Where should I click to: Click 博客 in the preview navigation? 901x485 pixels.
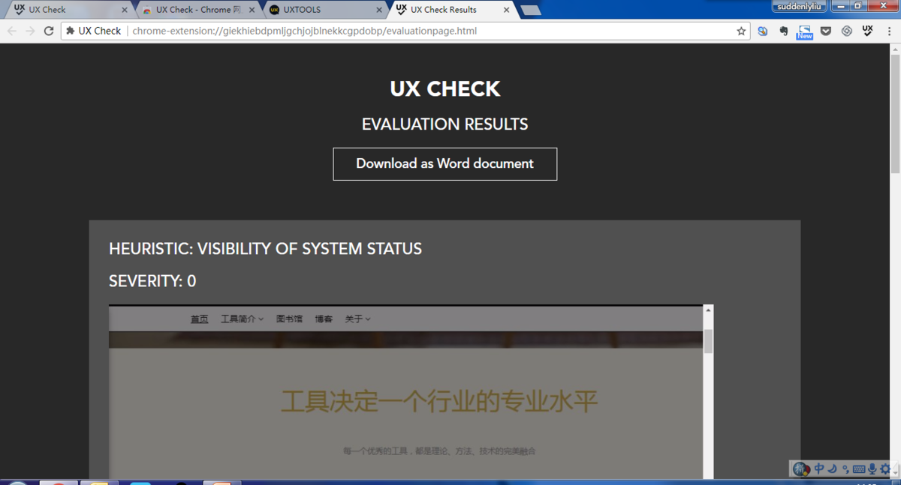click(324, 319)
